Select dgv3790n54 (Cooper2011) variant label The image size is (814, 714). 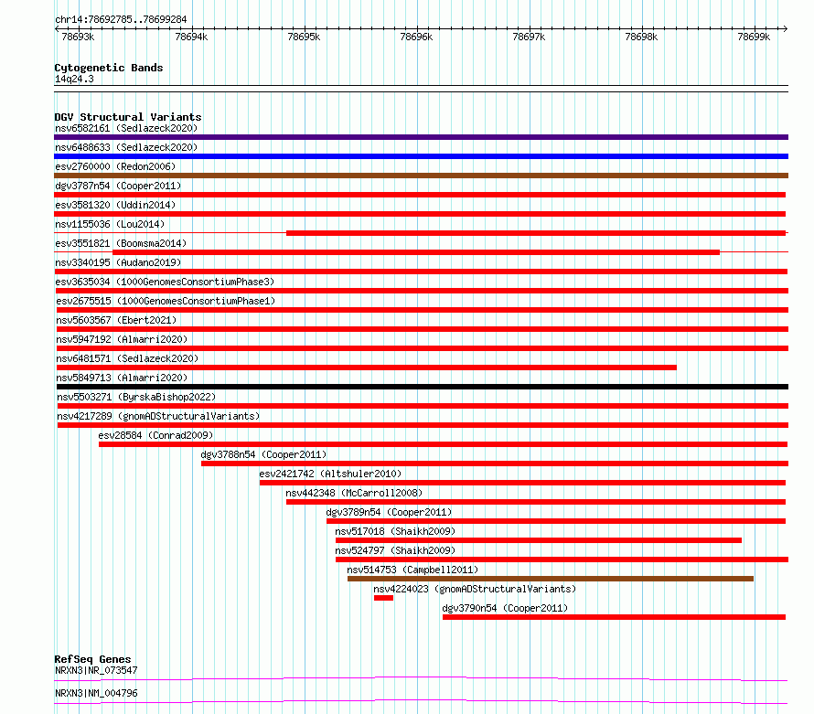pos(505,608)
